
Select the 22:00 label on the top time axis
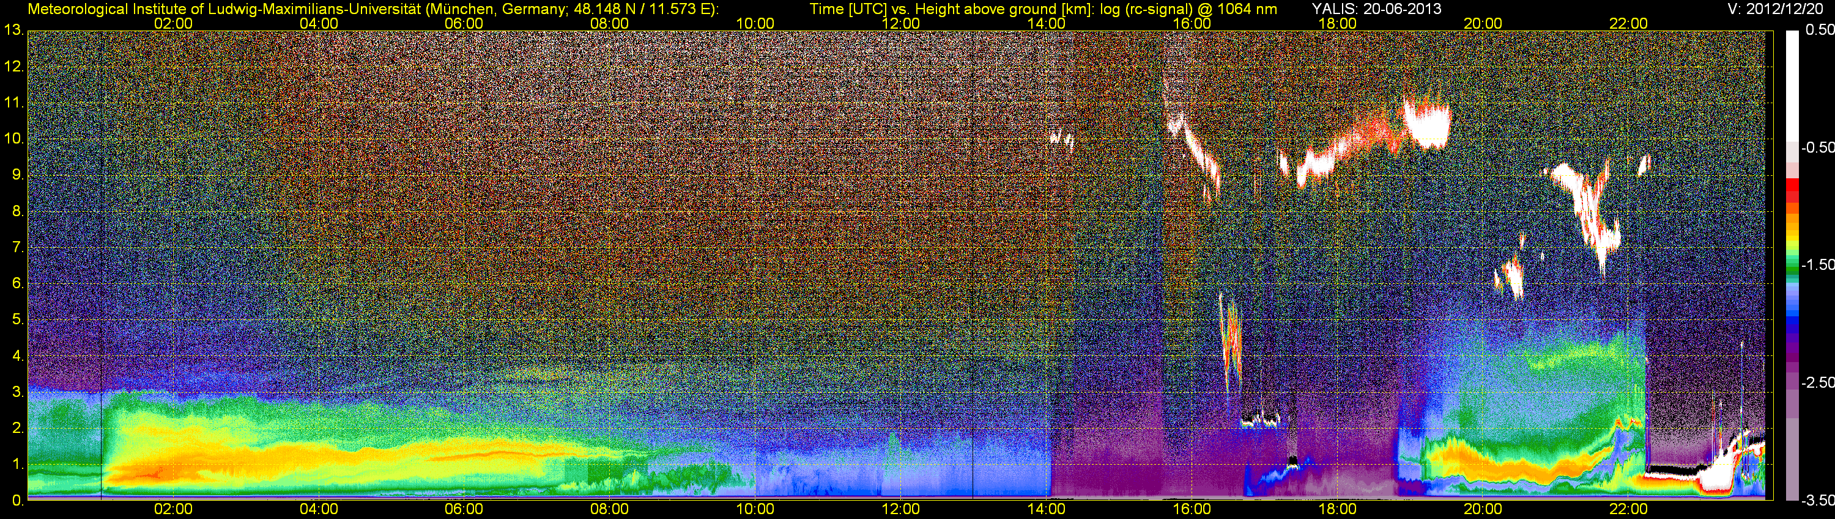[1628, 23]
